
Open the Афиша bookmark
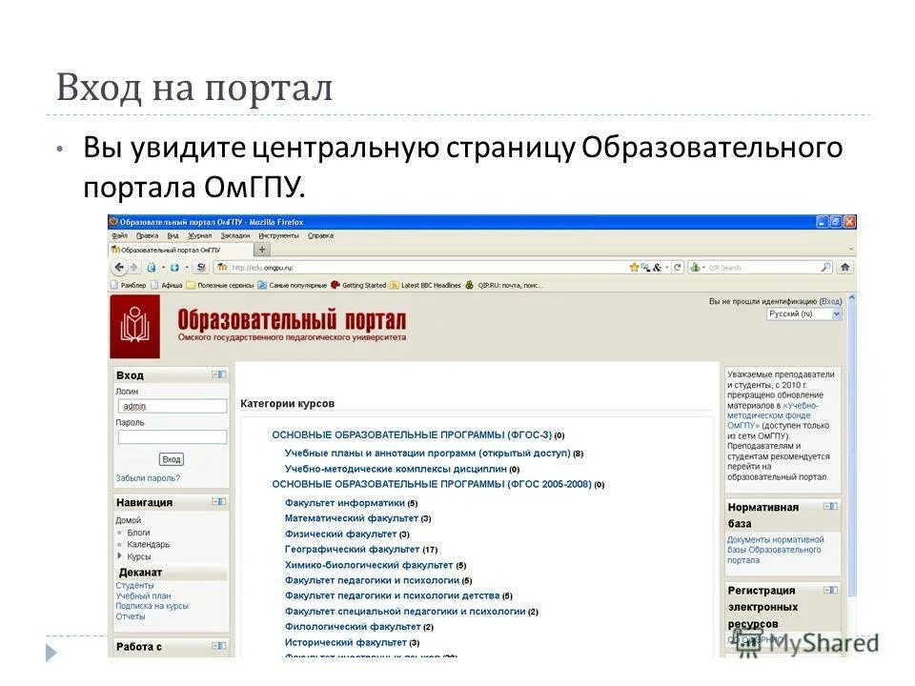tap(166, 285)
